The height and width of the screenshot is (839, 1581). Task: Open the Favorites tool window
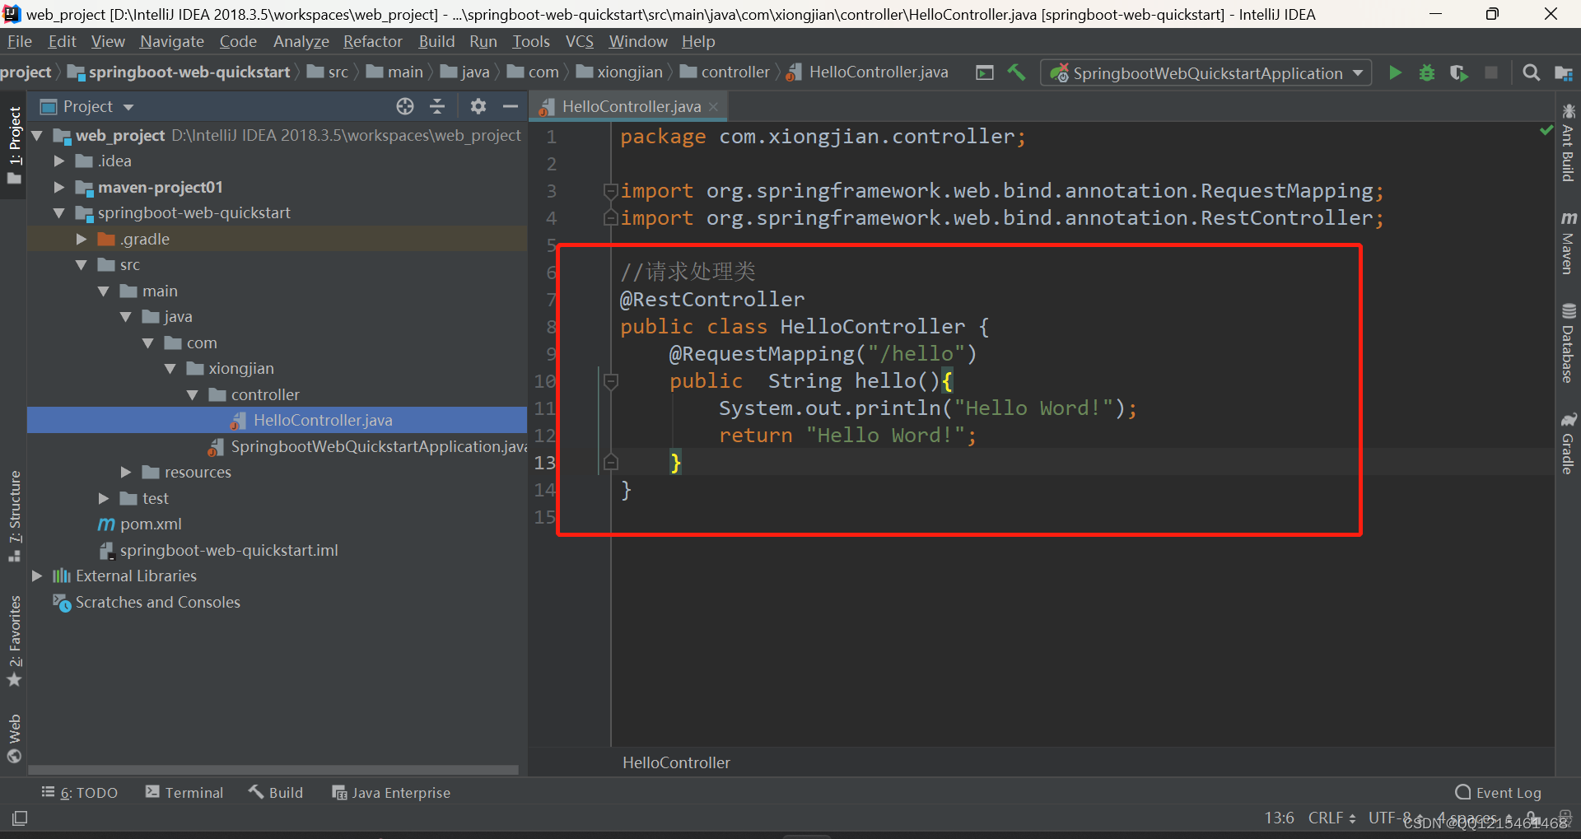[x=14, y=641]
